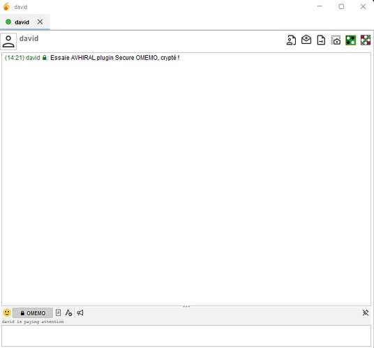Open the emoji smiley picker
This screenshot has height=348, width=374.
pyautogui.click(x=7, y=312)
